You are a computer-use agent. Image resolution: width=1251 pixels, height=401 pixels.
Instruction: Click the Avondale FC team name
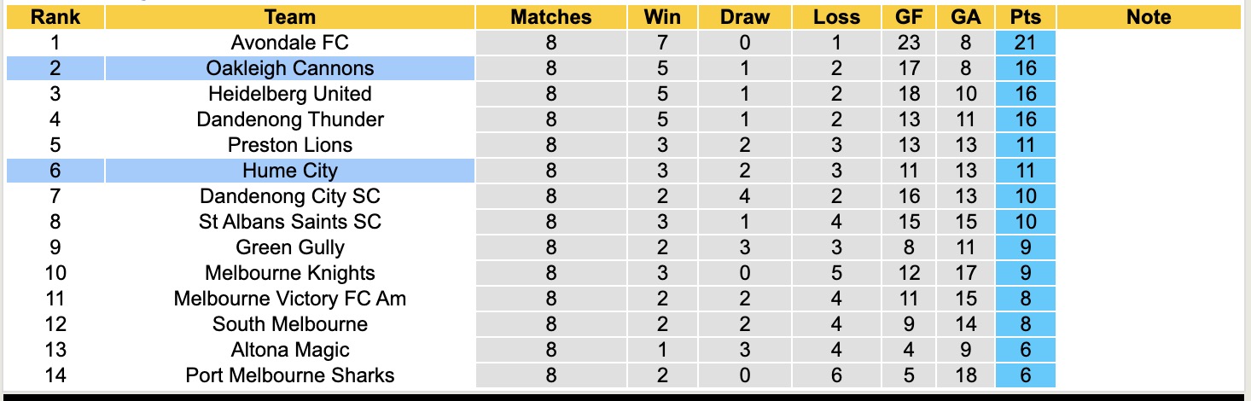tap(290, 43)
